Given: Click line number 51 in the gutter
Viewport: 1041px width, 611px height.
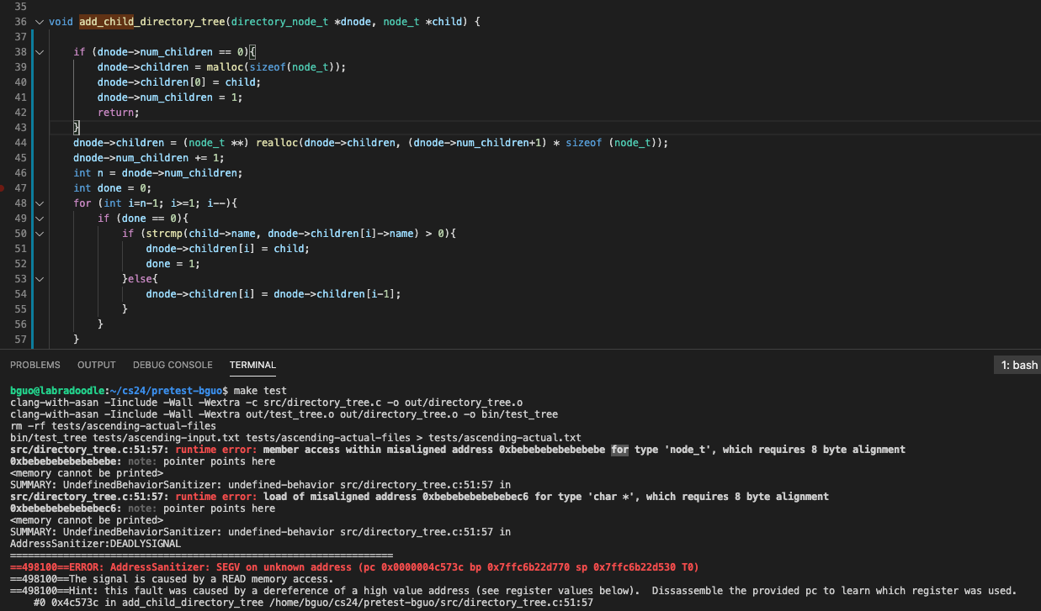Looking at the screenshot, I should pyautogui.click(x=20, y=249).
